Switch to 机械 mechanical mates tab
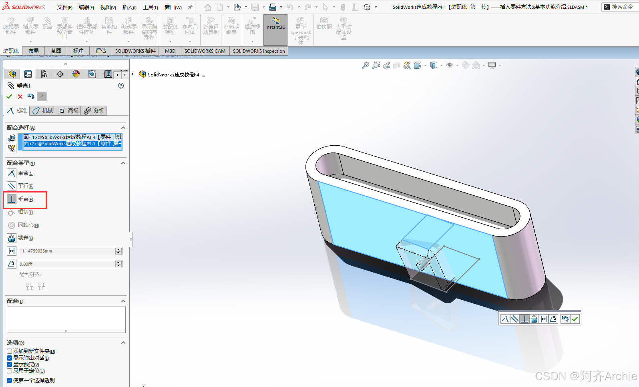639x387 pixels. 42,110
